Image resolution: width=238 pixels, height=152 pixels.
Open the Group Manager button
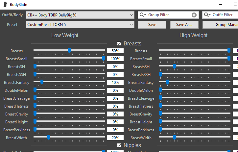[220, 24]
